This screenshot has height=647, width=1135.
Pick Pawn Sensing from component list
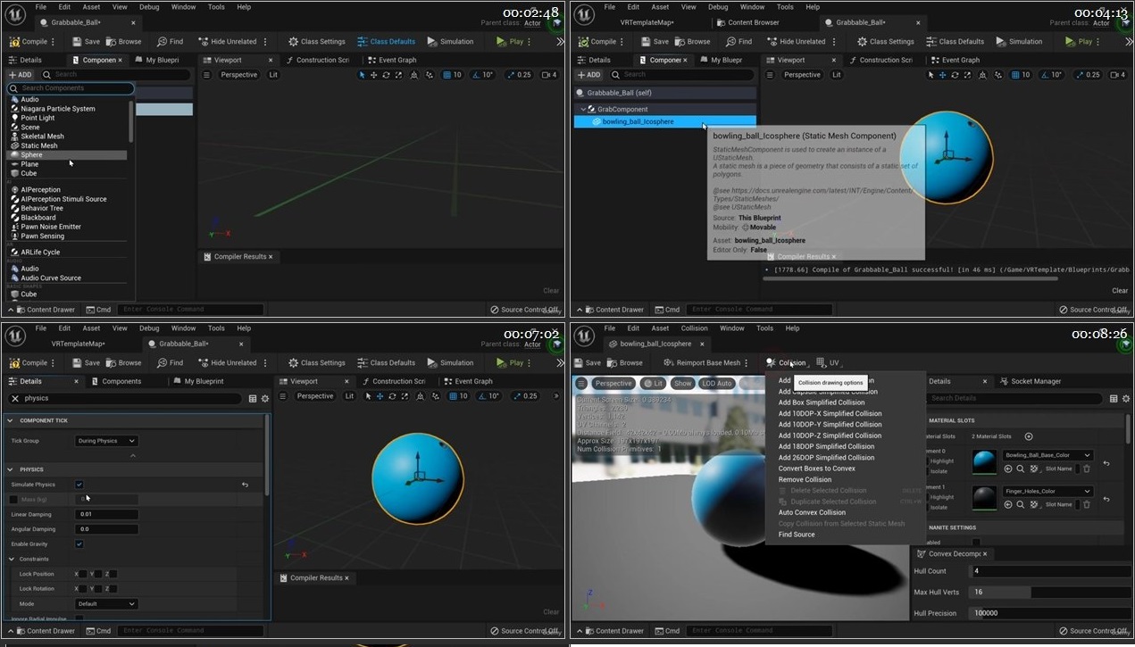(43, 236)
